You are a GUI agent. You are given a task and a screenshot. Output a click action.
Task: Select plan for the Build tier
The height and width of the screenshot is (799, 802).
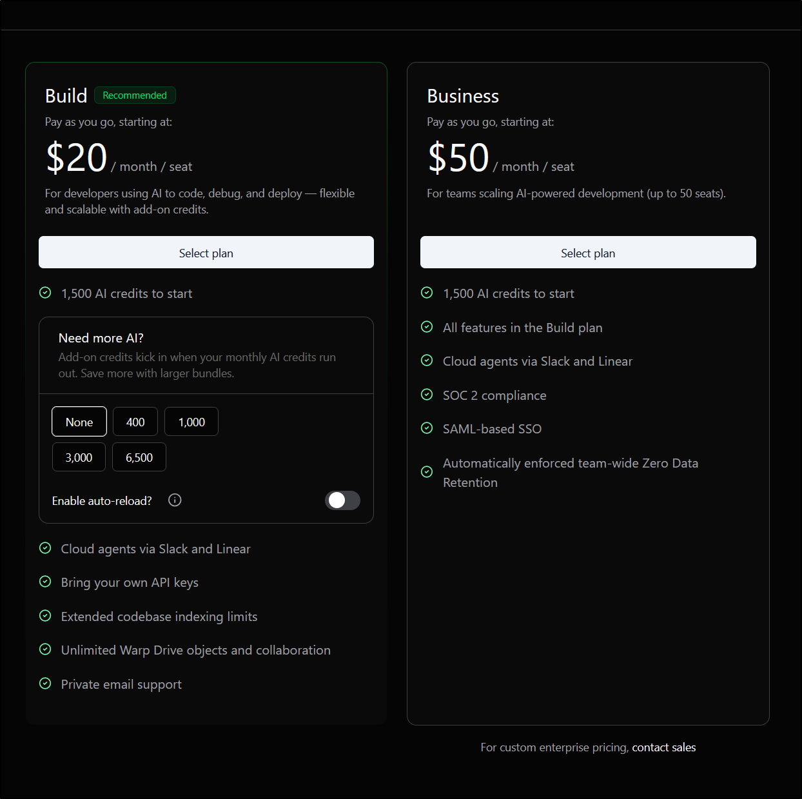pos(206,253)
